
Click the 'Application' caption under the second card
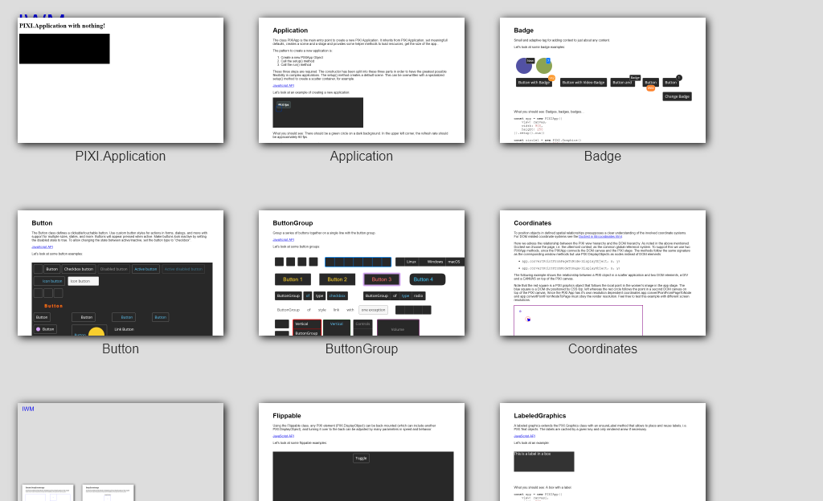(361, 157)
